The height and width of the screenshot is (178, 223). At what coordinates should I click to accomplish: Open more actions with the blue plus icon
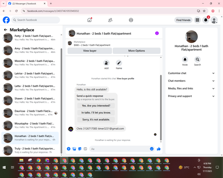pyautogui.click(x=69, y=149)
